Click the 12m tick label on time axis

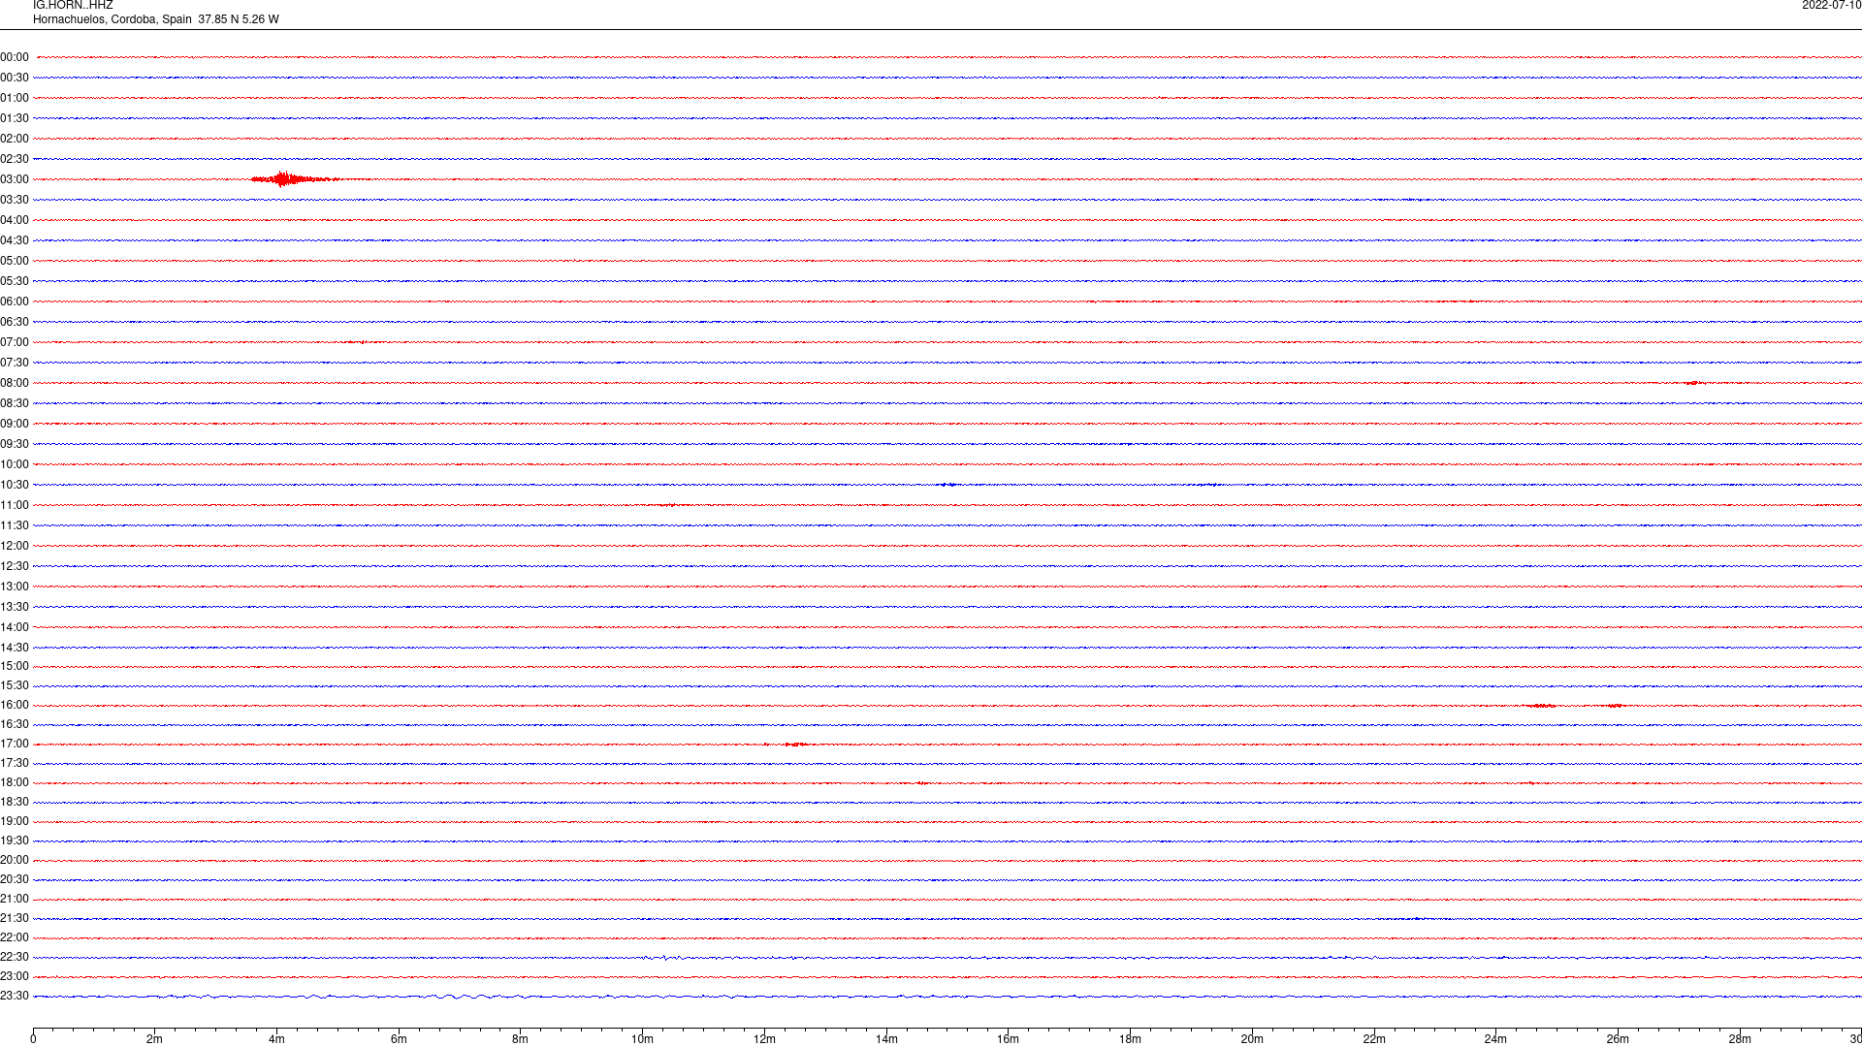[x=764, y=1039]
